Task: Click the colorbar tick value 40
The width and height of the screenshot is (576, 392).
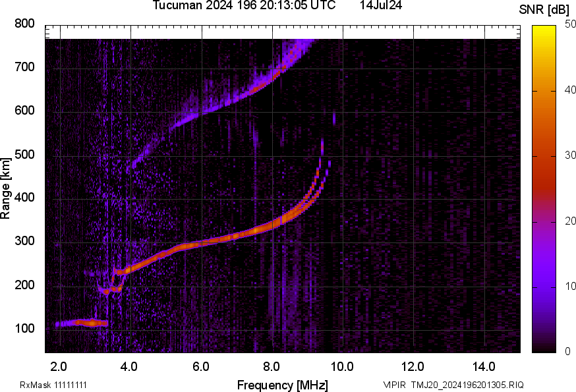Action: pos(570,90)
